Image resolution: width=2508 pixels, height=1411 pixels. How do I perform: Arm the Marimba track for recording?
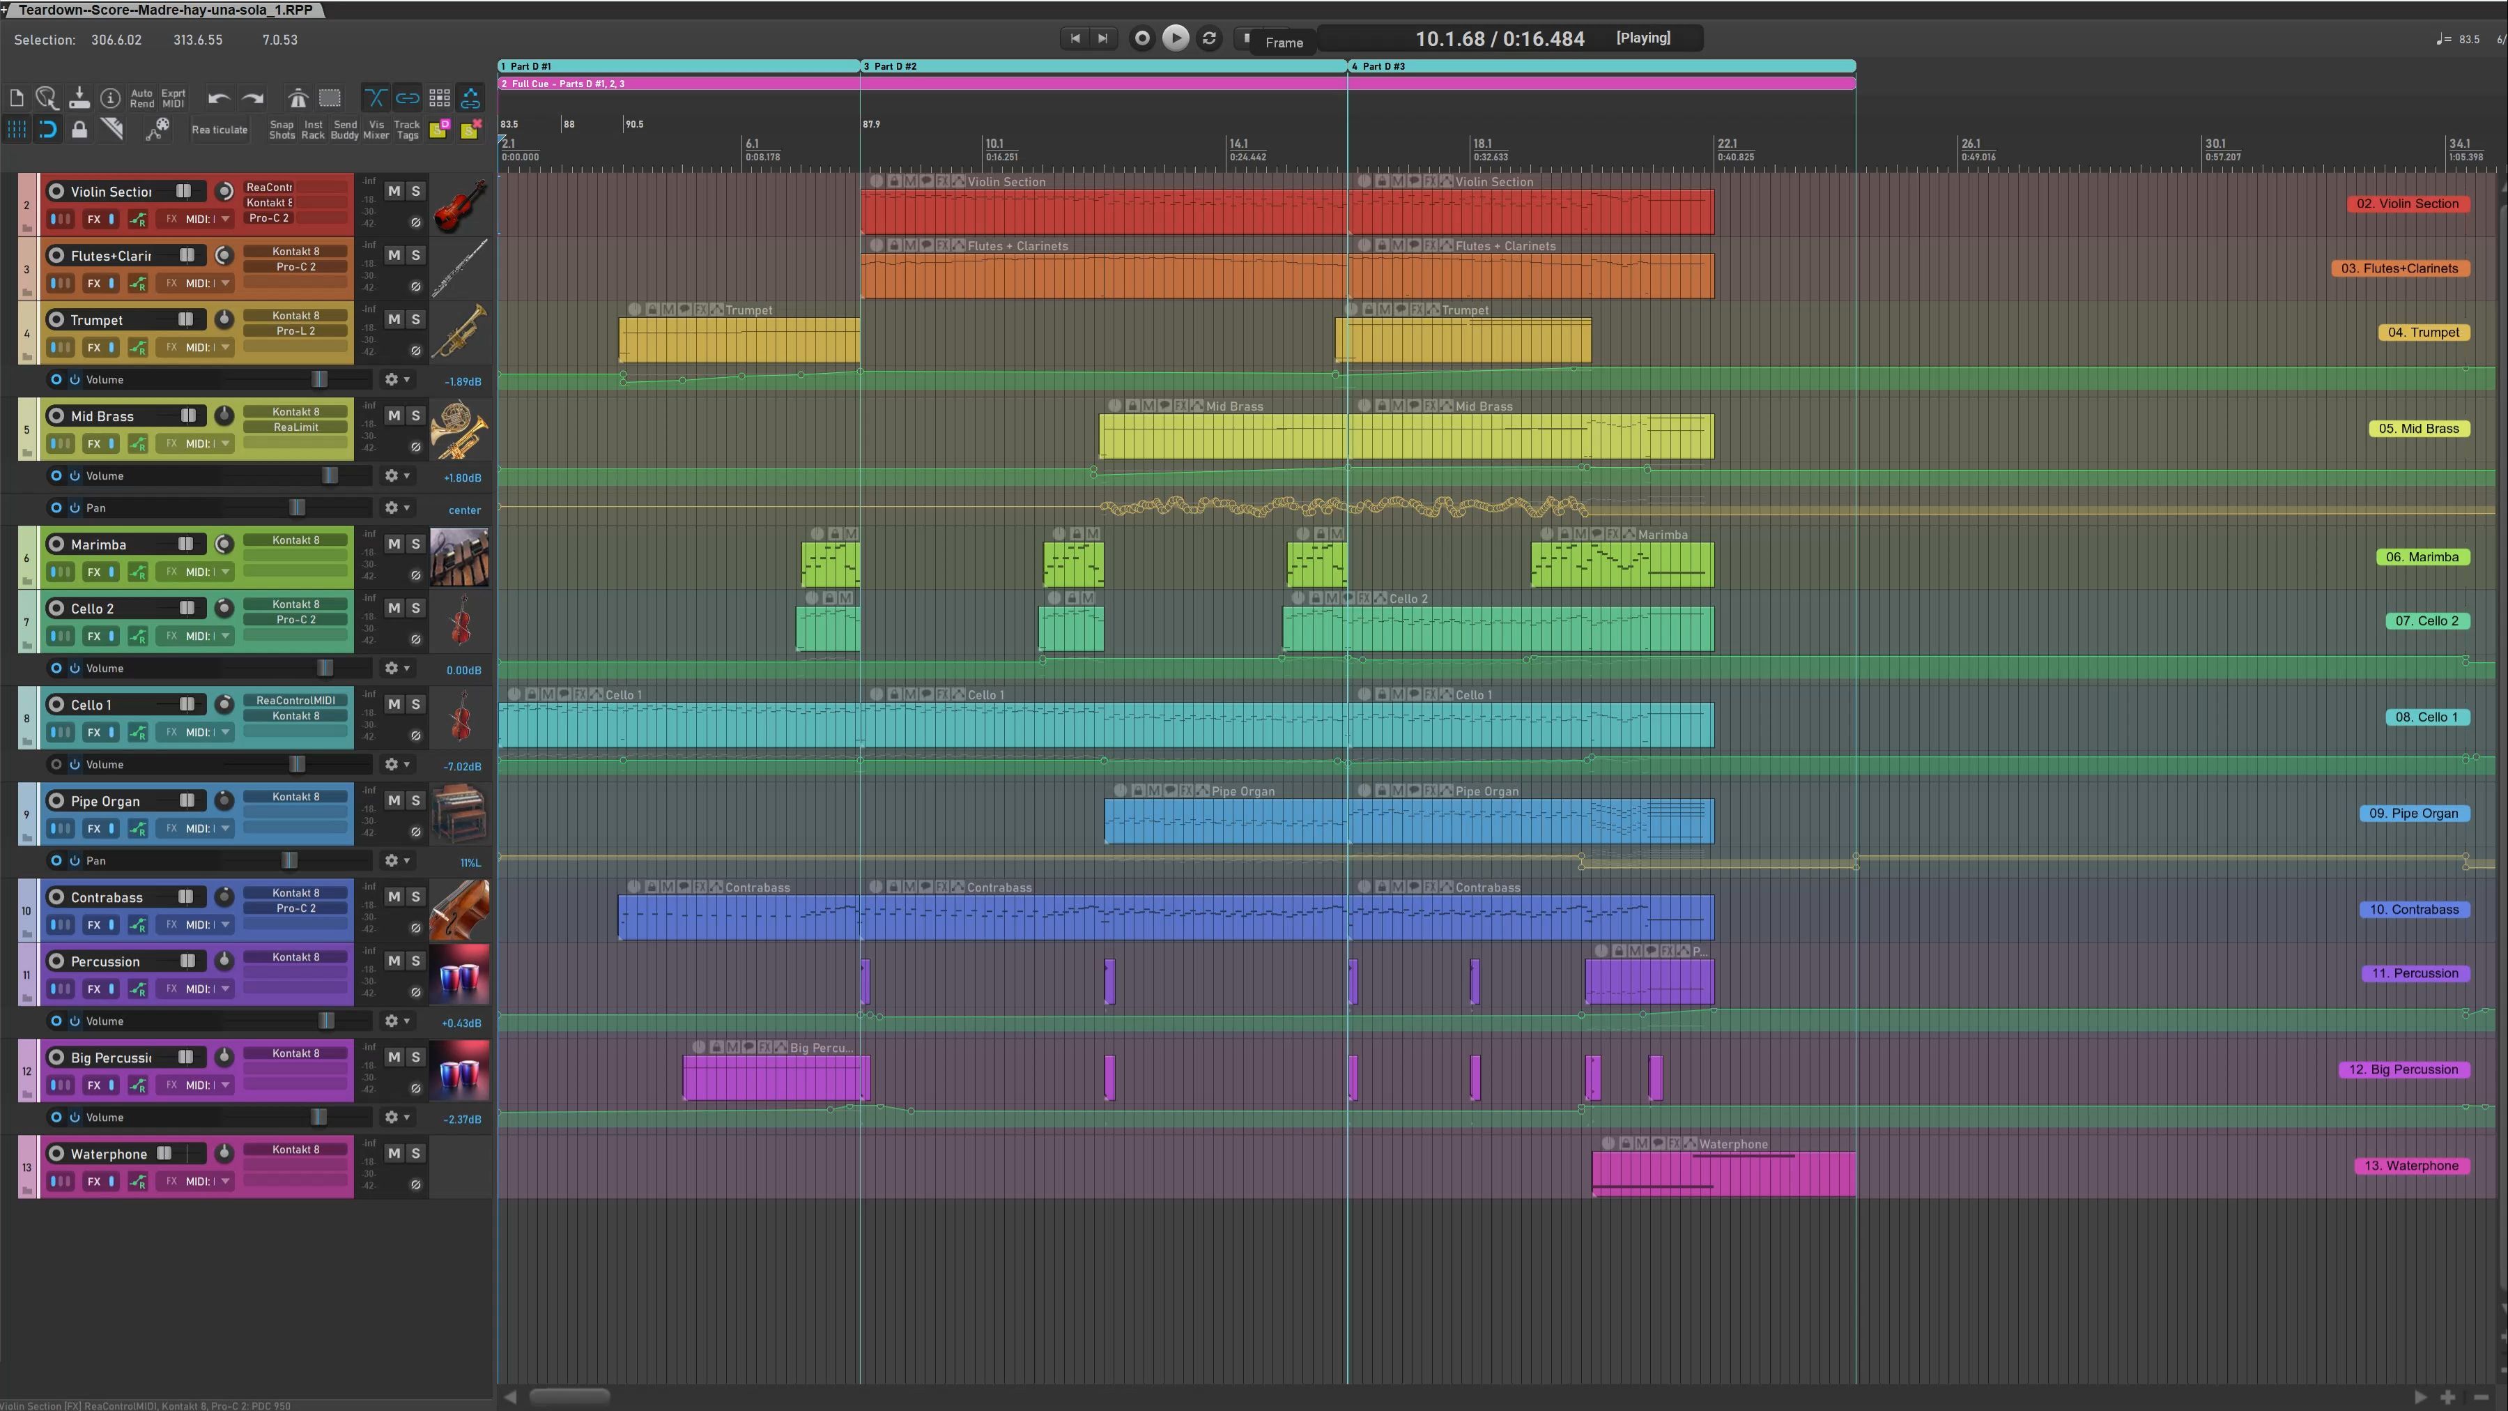(56, 544)
